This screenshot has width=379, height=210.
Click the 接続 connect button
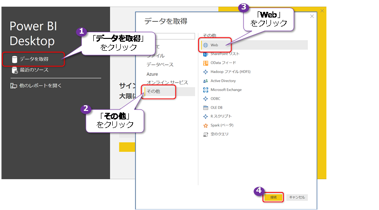[x=273, y=197]
